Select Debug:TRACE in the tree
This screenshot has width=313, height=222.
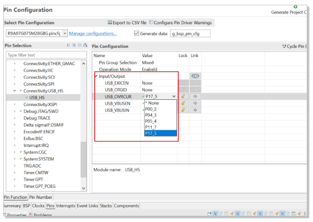coord(37,118)
